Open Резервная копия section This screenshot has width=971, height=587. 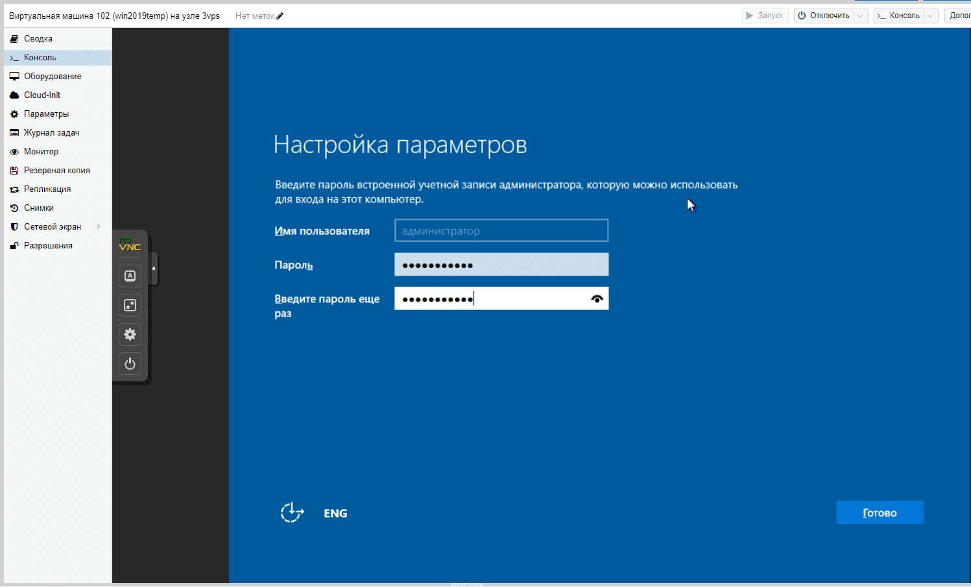click(58, 171)
